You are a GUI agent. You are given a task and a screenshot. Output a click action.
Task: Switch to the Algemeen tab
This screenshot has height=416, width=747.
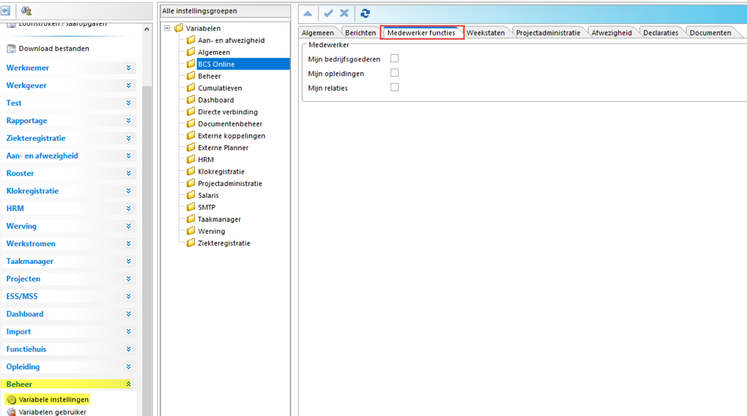pyautogui.click(x=318, y=33)
